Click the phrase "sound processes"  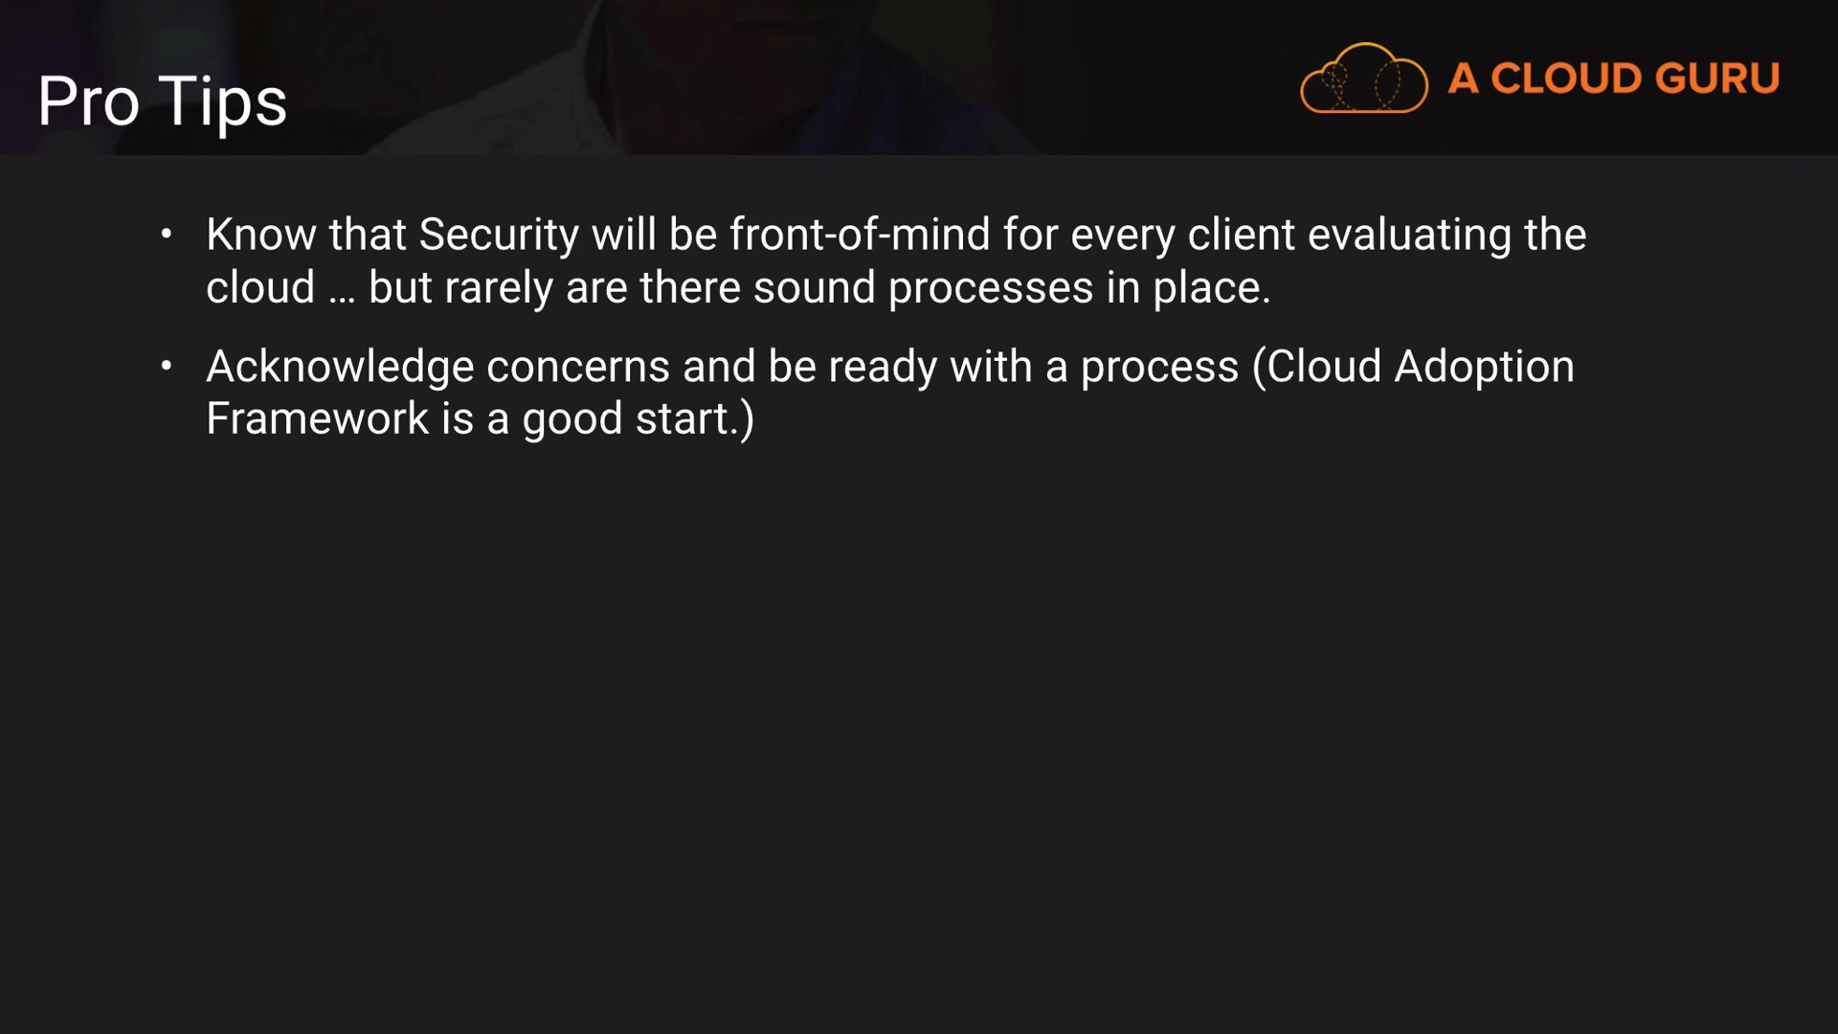pyautogui.click(x=923, y=288)
